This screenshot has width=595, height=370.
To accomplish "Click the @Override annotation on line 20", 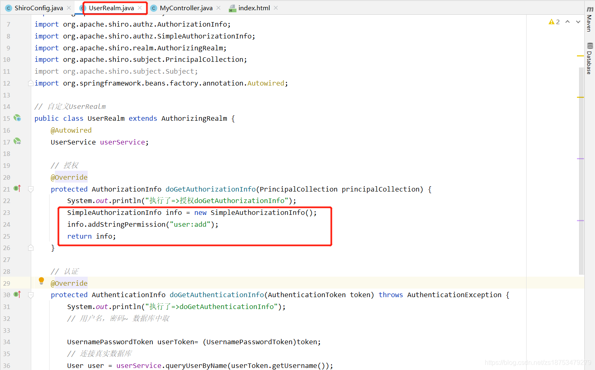I will tap(69, 177).
